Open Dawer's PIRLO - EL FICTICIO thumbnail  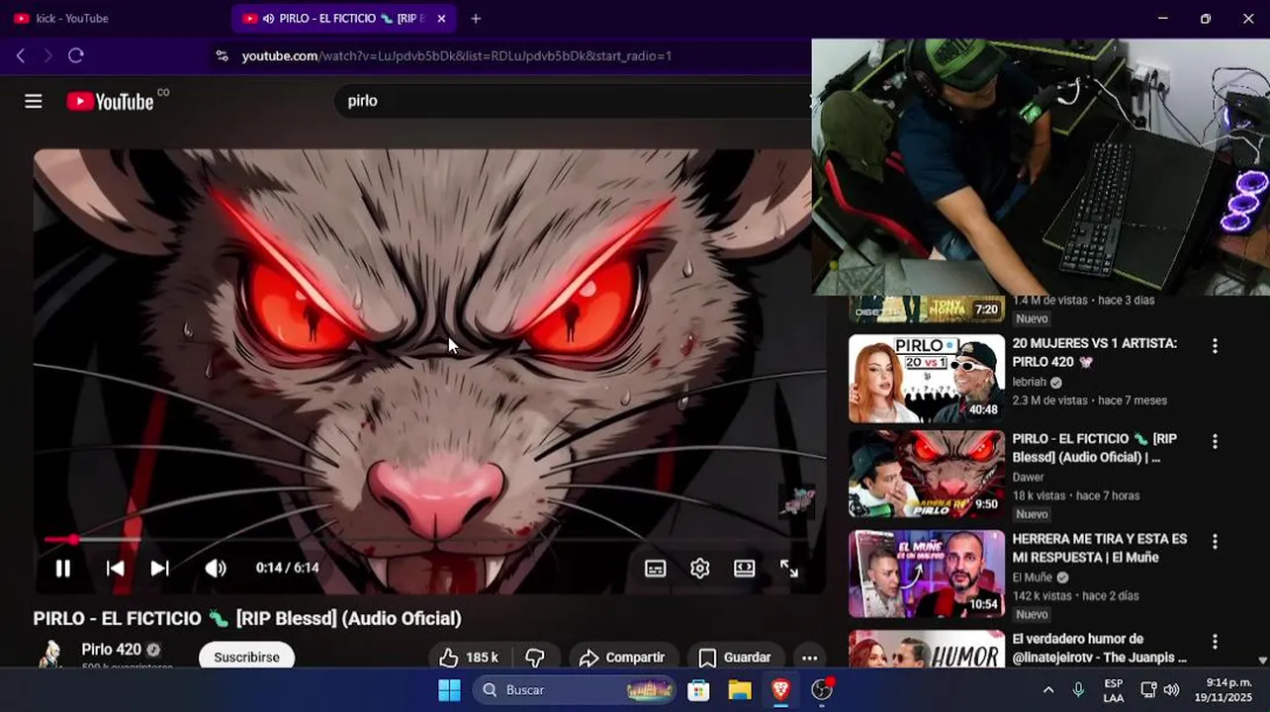(927, 475)
